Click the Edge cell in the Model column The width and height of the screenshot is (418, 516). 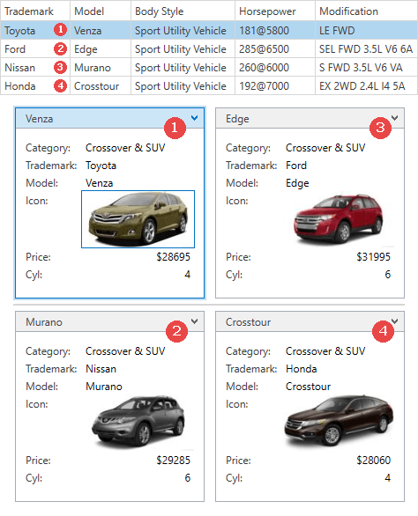[101, 49]
